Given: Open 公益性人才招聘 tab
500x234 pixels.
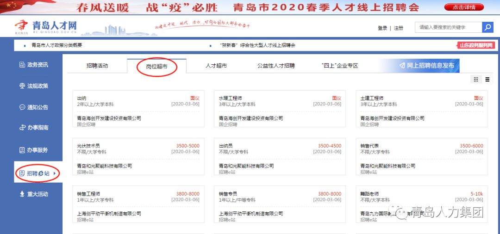Looking at the screenshot, I should (276, 66).
